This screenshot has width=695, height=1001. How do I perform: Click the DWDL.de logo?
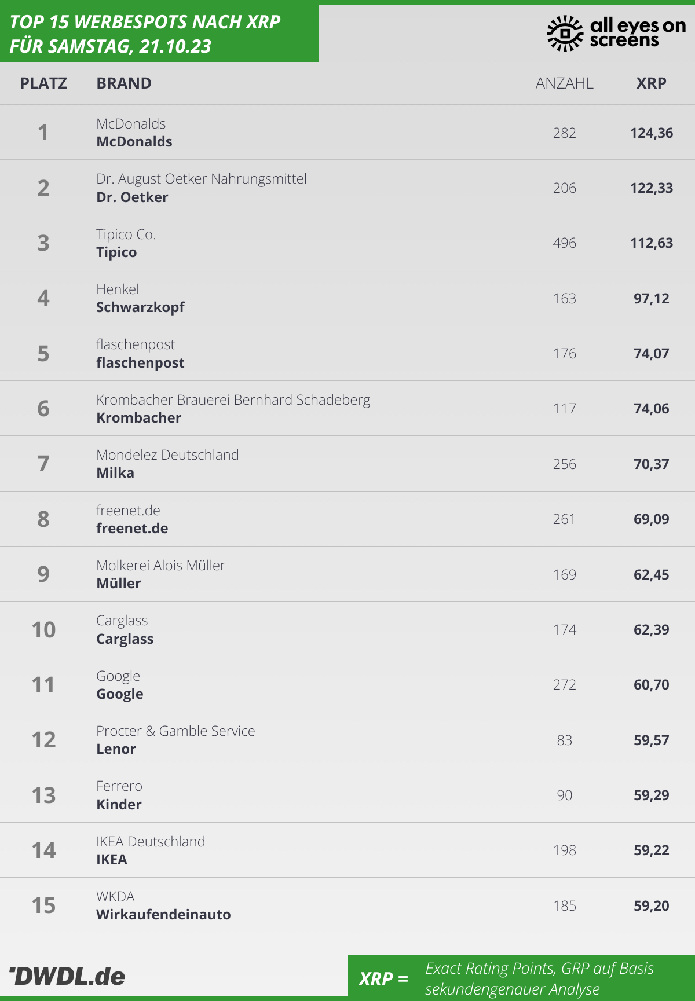coord(68,977)
